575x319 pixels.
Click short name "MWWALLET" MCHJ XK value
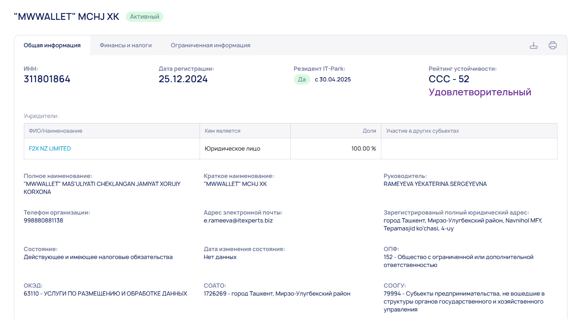click(x=235, y=184)
